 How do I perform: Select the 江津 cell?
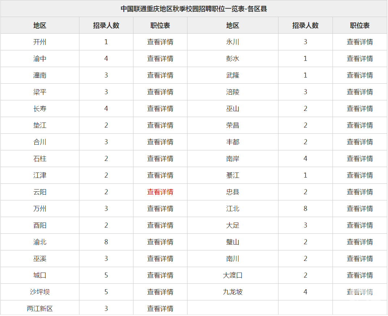coord(40,175)
